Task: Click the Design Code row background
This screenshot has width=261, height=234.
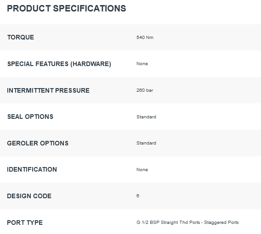Action: point(130,196)
